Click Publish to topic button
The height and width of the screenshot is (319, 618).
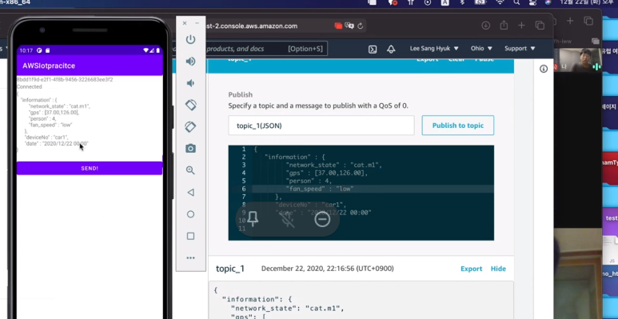(x=458, y=126)
